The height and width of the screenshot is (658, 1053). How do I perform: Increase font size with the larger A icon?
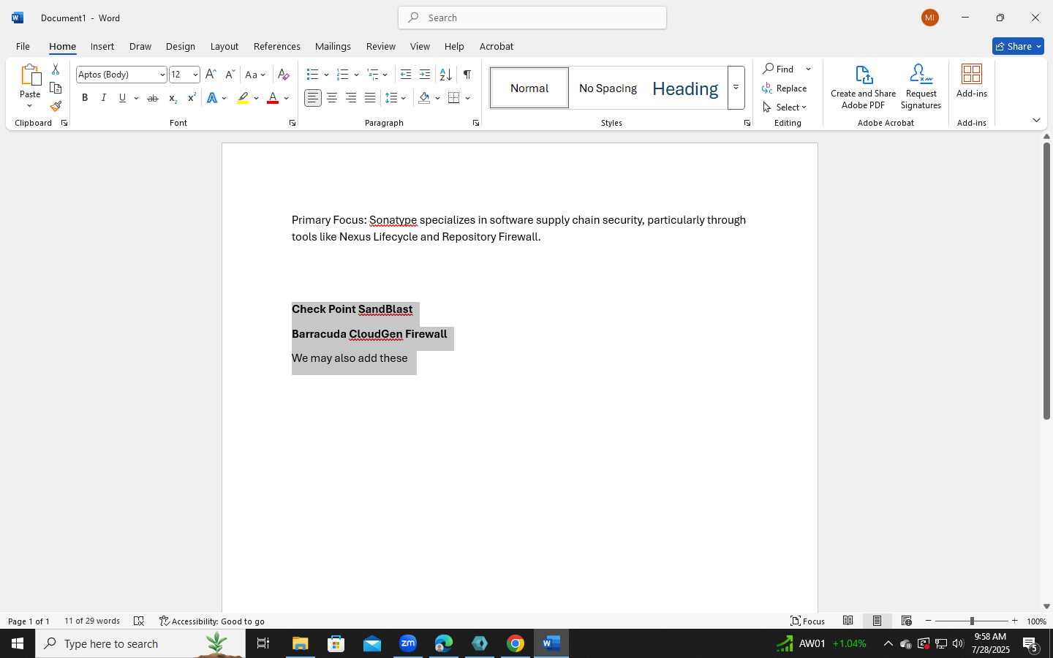(211, 75)
